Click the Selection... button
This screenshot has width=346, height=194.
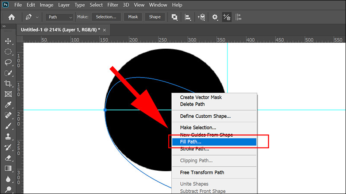(106, 17)
